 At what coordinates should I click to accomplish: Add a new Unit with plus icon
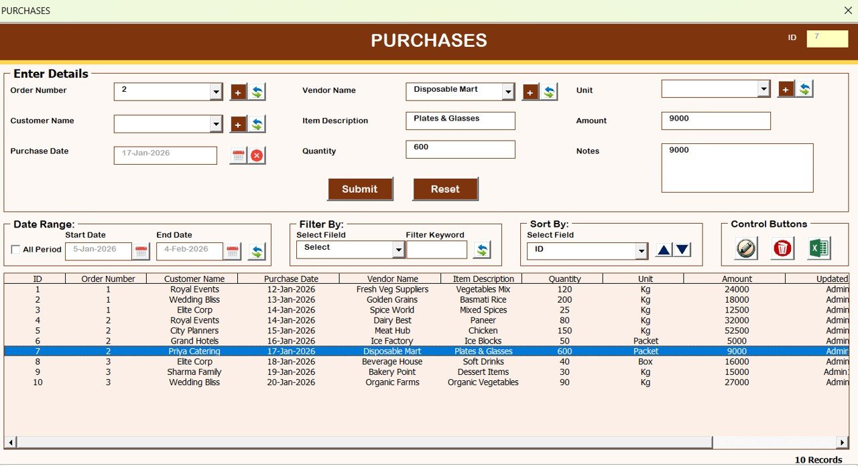tap(786, 88)
